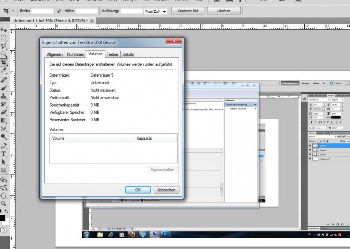This screenshot has width=350, height=249.
Task: Select the 3D Camera Rotate tool
Action: coord(4,187)
